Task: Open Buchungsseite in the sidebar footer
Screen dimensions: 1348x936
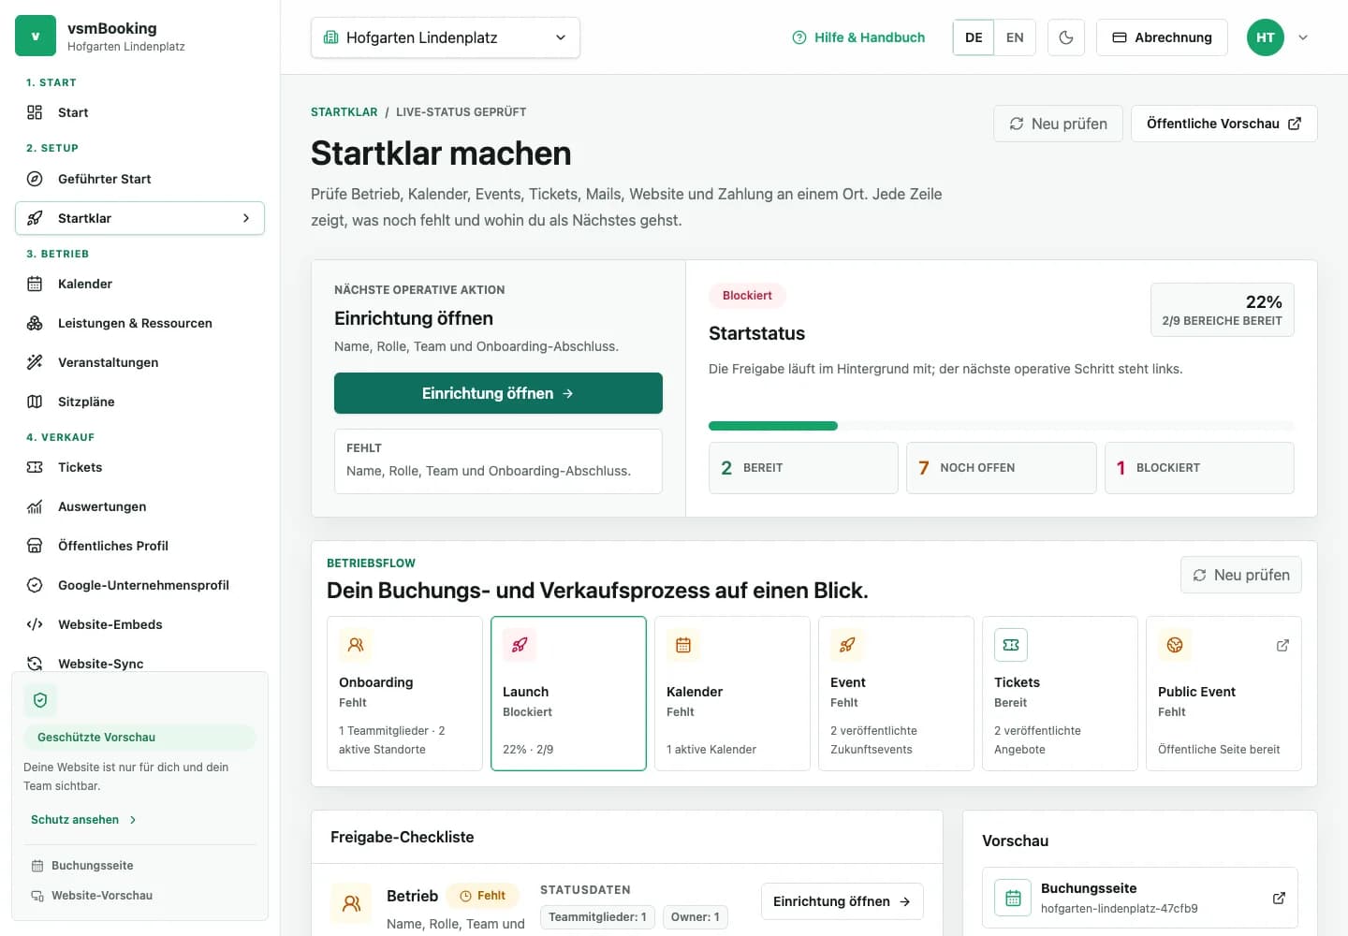Action: [x=82, y=866]
